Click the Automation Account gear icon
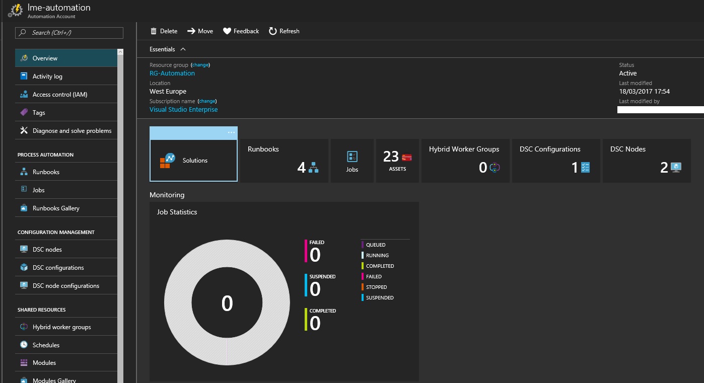This screenshot has height=383, width=704. [x=15, y=11]
